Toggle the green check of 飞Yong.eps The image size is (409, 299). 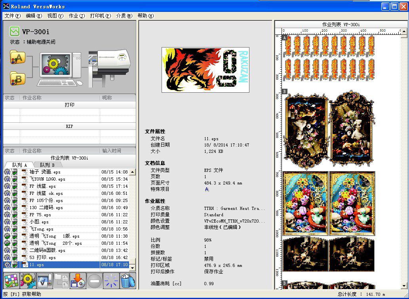tap(15, 229)
